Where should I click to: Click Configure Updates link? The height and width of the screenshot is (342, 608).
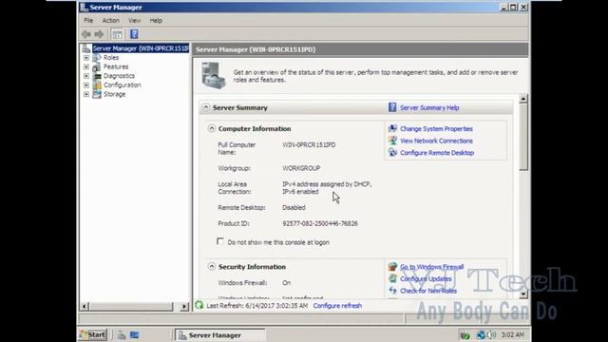click(426, 278)
